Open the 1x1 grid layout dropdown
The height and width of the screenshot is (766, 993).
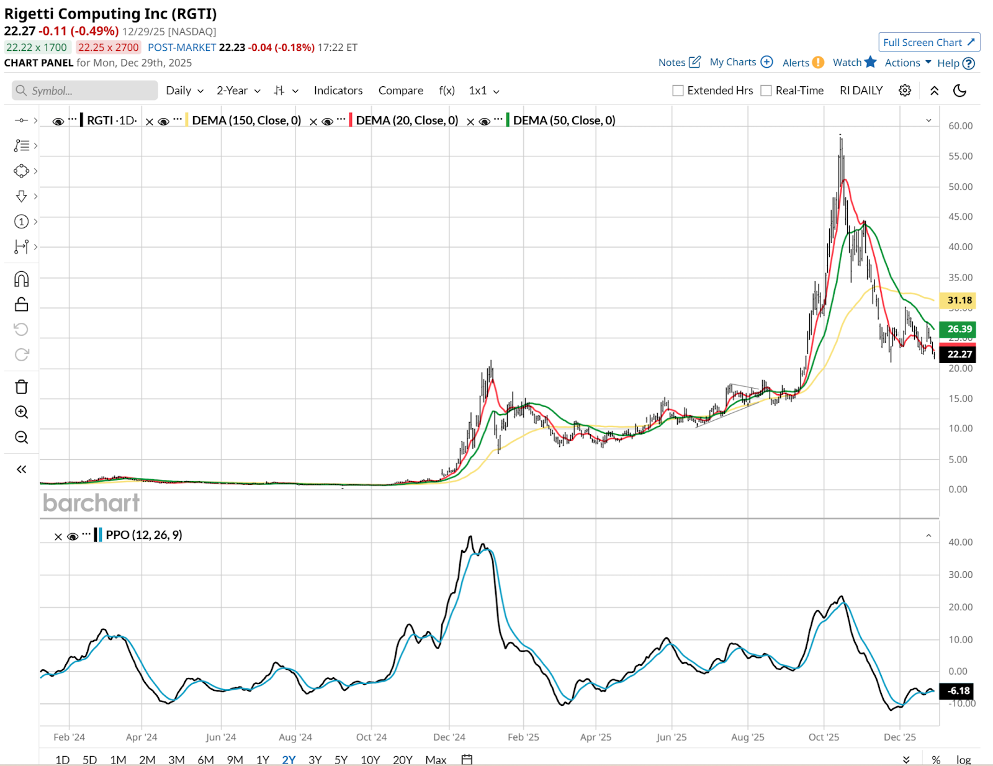tap(484, 91)
